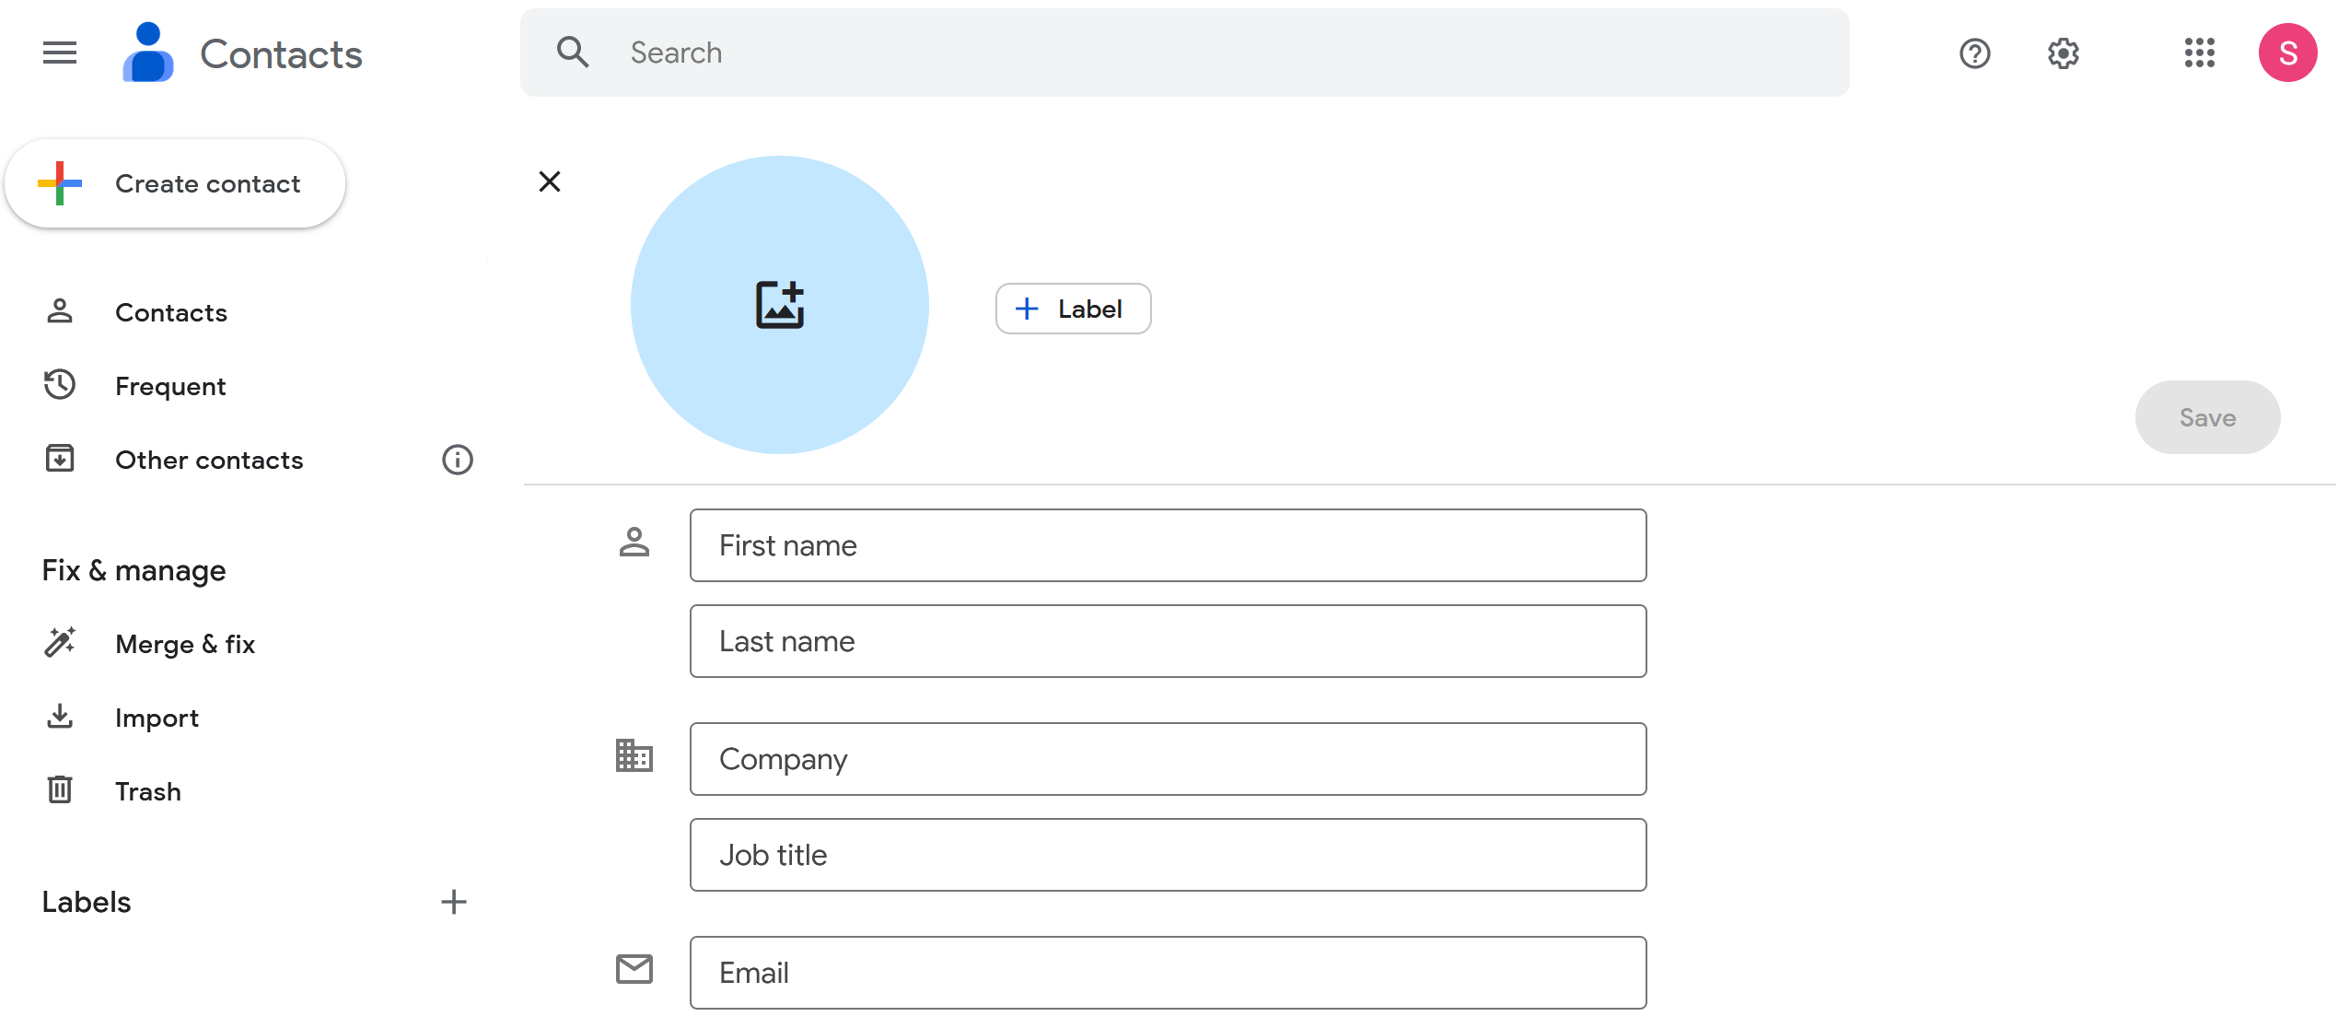Add a contact photo using the camera icon
This screenshot has width=2338, height=1028.
pyautogui.click(x=780, y=304)
